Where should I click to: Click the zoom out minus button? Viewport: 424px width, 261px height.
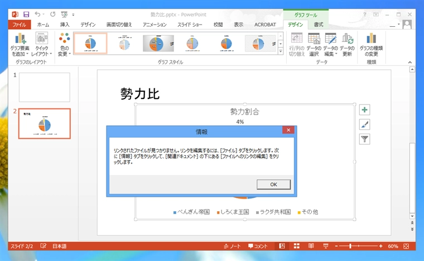point(336,246)
